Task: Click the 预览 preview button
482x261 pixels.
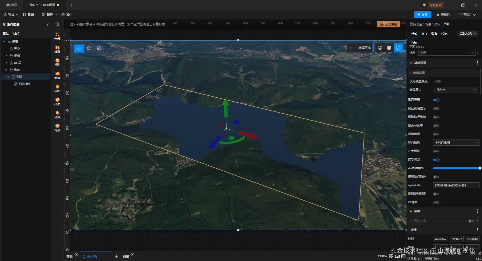Action: coord(465,15)
